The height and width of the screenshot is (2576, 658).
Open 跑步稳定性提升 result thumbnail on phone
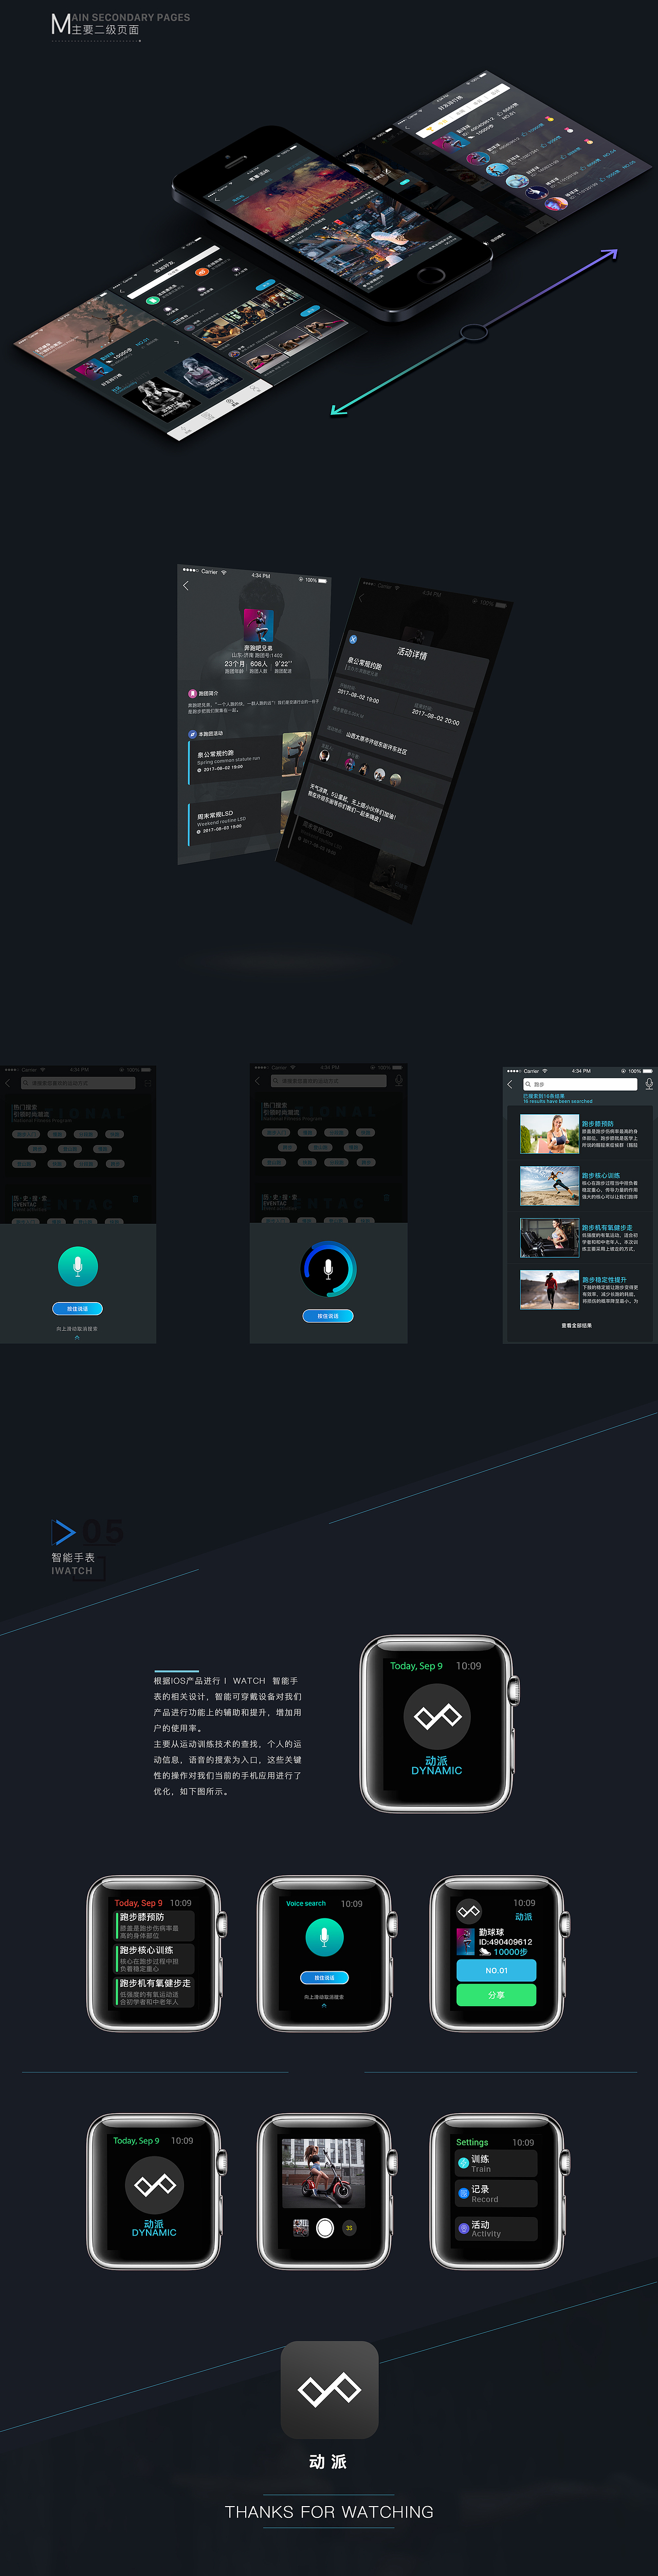coord(549,1290)
